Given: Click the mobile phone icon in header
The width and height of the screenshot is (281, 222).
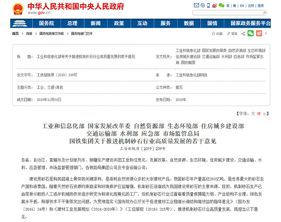Looking at the screenshot, I should click(208, 6).
